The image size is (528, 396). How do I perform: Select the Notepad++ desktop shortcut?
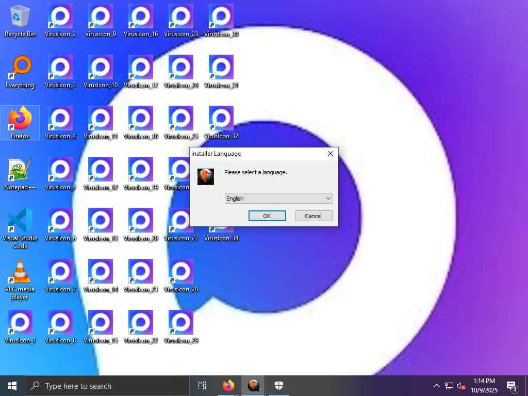pos(20,174)
